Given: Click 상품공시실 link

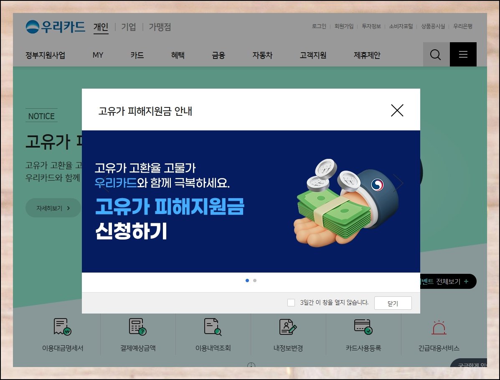Looking at the screenshot, I should [433, 26].
